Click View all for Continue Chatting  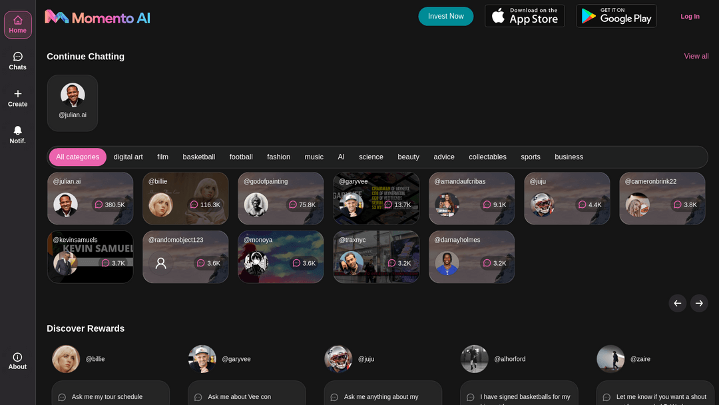pyautogui.click(x=696, y=56)
